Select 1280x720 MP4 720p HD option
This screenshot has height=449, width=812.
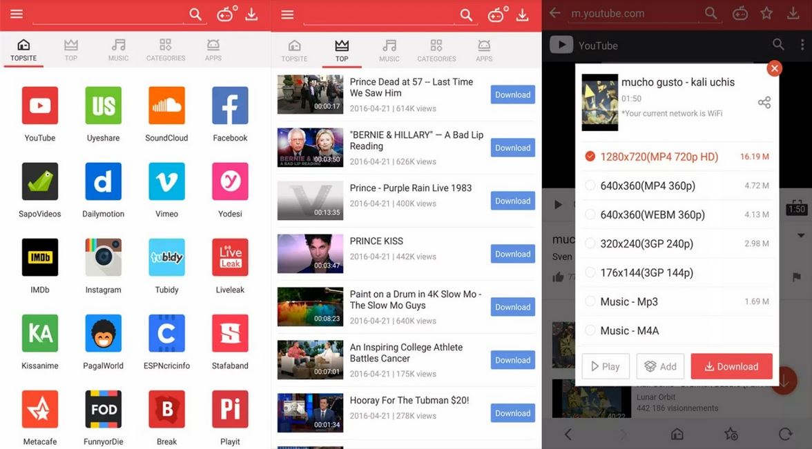point(677,156)
